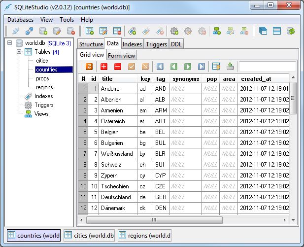
Task: Click the populate table grid icon
Action: pyautogui.click(x=216, y=67)
